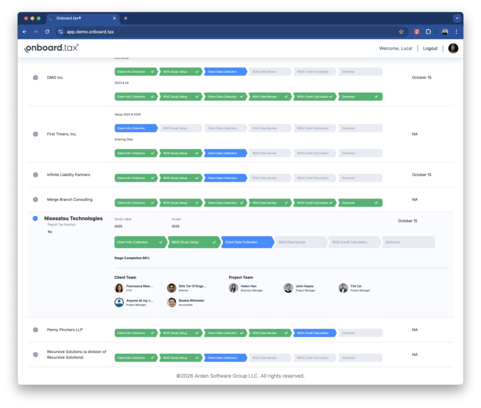Viewport: 481px width, 408px height.
Task: Expand the First Timers, Inc. row
Action: point(36,134)
